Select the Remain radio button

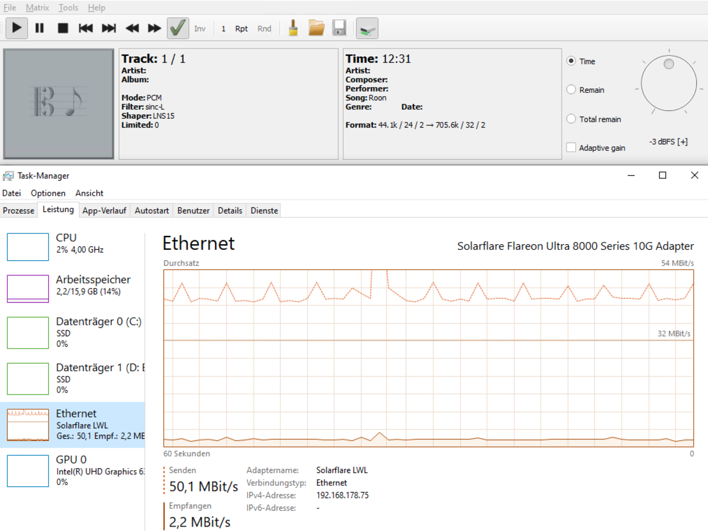tap(571, 90)
